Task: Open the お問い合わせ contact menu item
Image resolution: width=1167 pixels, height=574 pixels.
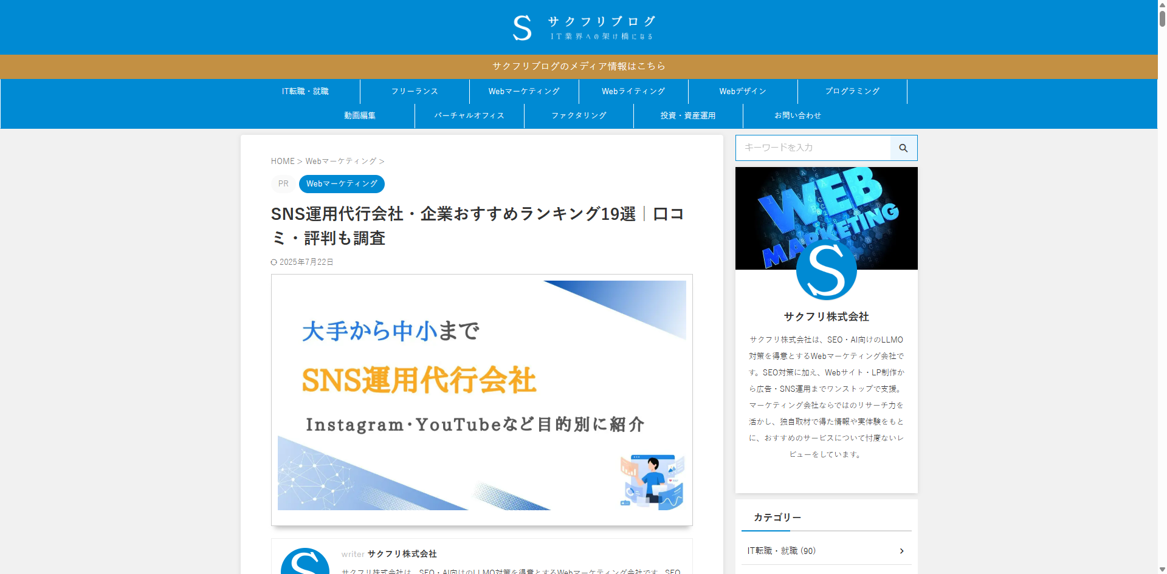Action: pyautogui.click(x=797, y=115)
